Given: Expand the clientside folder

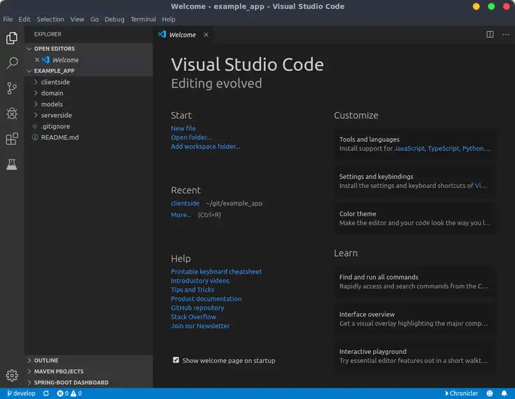Looking at the screenshot, I should (55, 82).
